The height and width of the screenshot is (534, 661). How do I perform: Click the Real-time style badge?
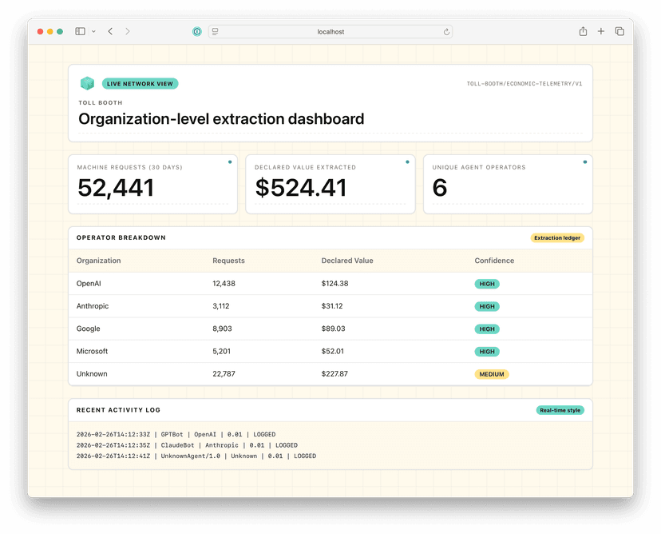(x=560, y=410)
